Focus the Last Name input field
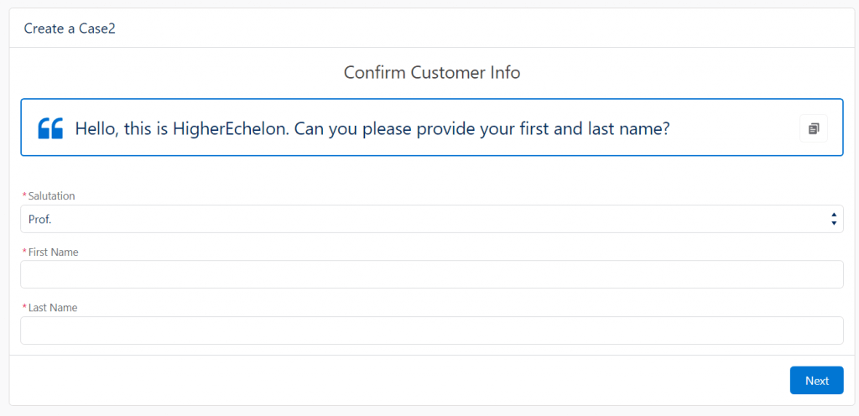This screenshot has width=859, height=416. tap(432, 330)
